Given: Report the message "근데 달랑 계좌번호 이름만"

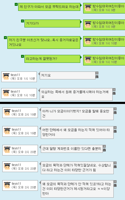Looking at the screenshot, I should (104, 150).
